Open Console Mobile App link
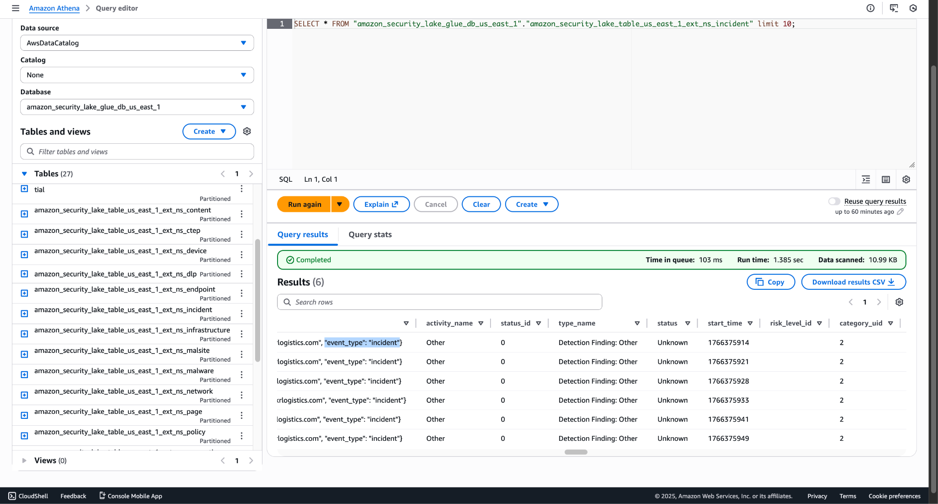Screen dimensions: 938x504 131,496
